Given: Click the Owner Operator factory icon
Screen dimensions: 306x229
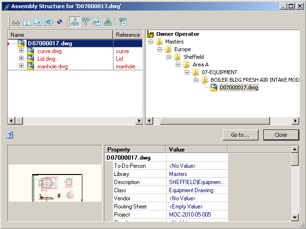Looking at the screenshot, I should [150, 34].
